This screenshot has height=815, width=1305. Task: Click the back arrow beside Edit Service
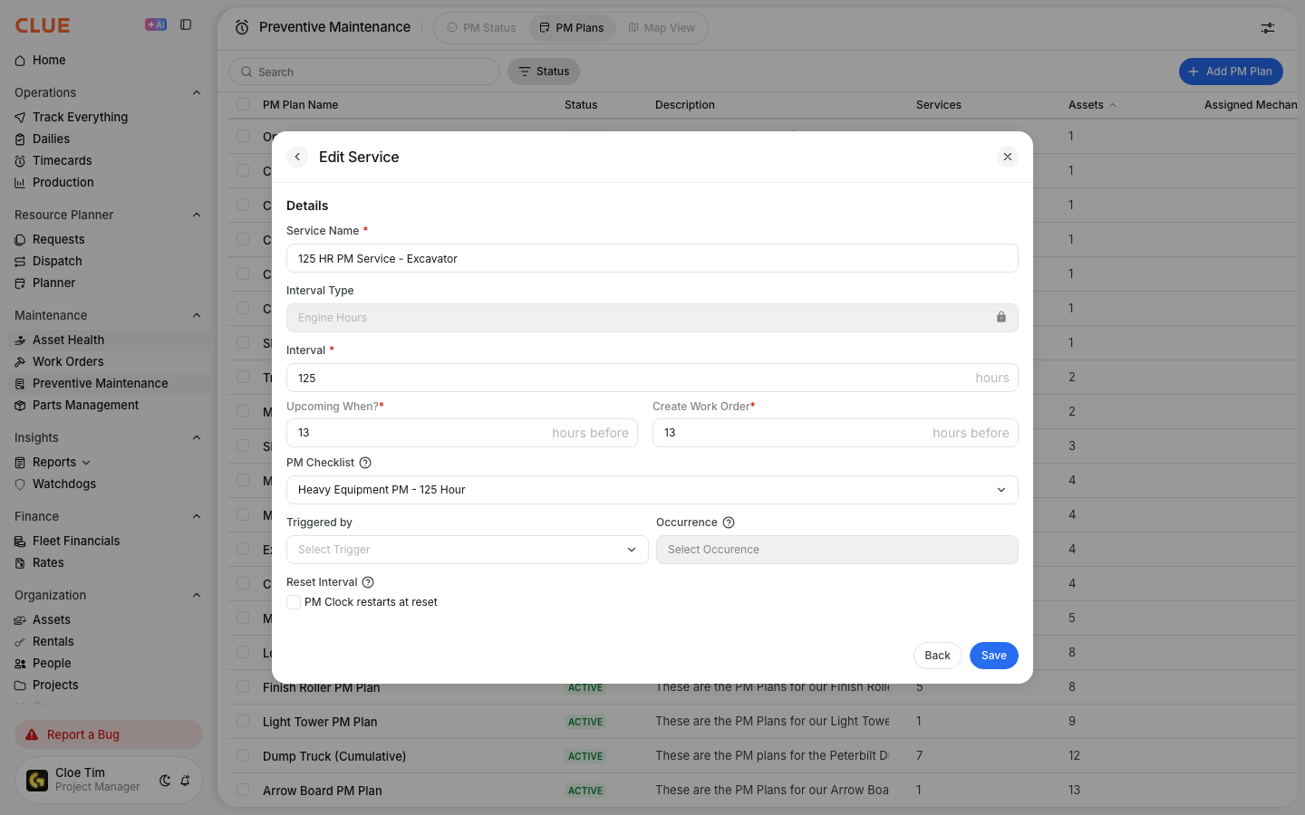point(297,157)
